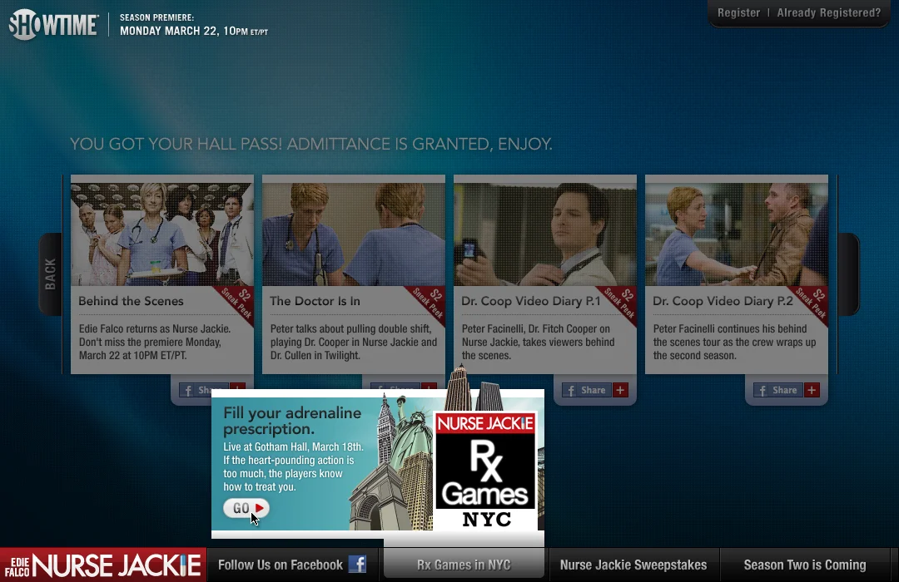The height and width of the screenshot is (582, 899).
Task: Open The Doctor Is In thumbnail
Action: coord(353,234)
